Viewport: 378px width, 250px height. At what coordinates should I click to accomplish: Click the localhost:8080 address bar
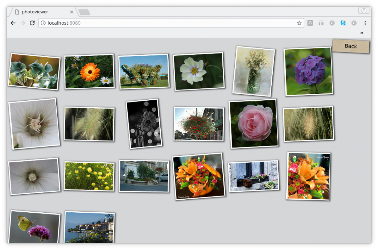170,23
